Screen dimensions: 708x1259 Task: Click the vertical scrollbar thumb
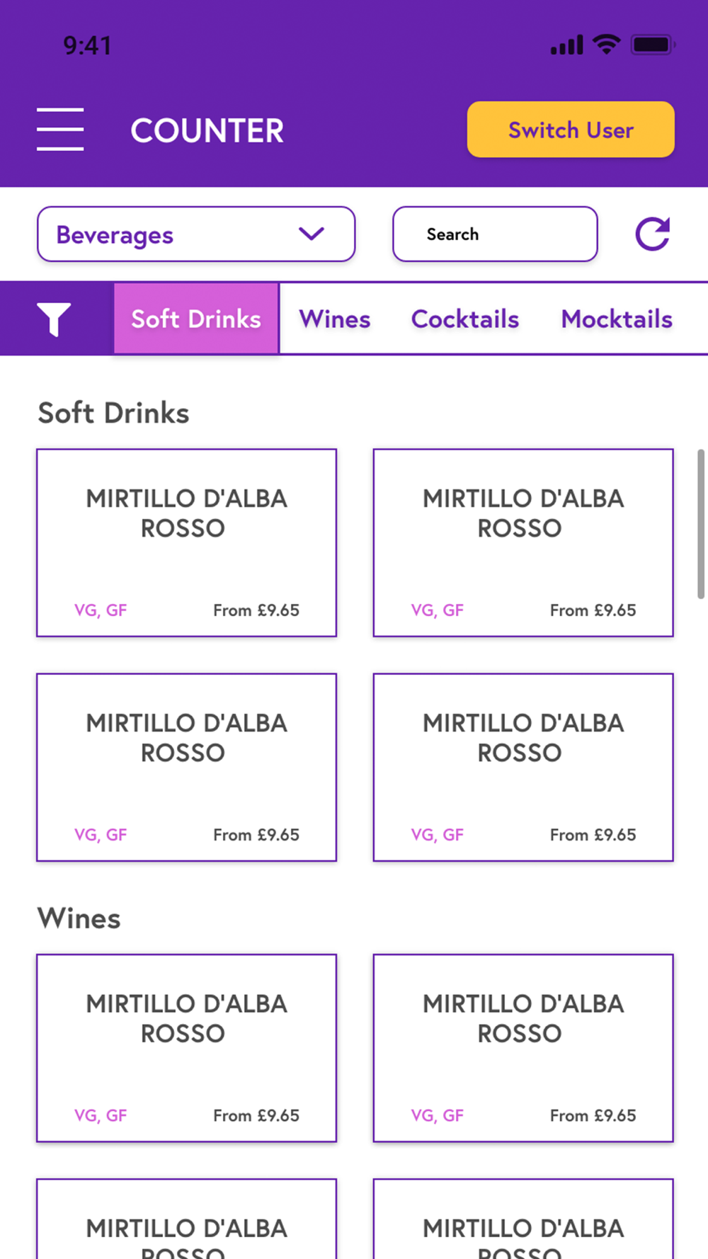tap(700, 524)
